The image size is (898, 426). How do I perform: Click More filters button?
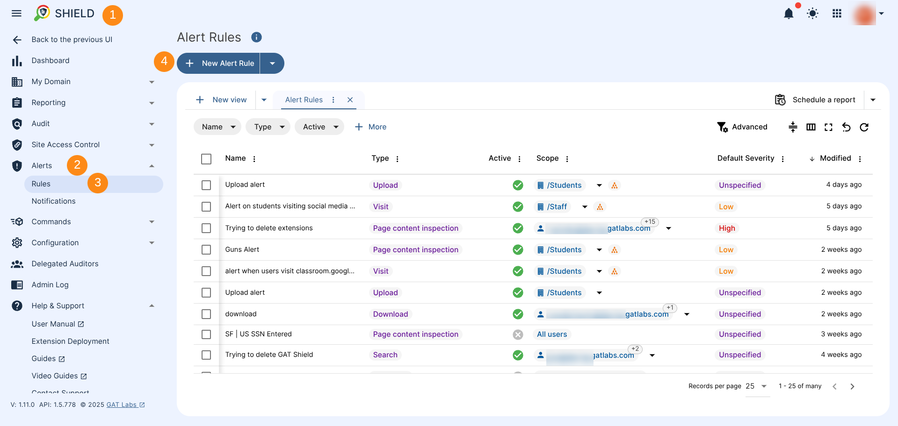point(370,127)
